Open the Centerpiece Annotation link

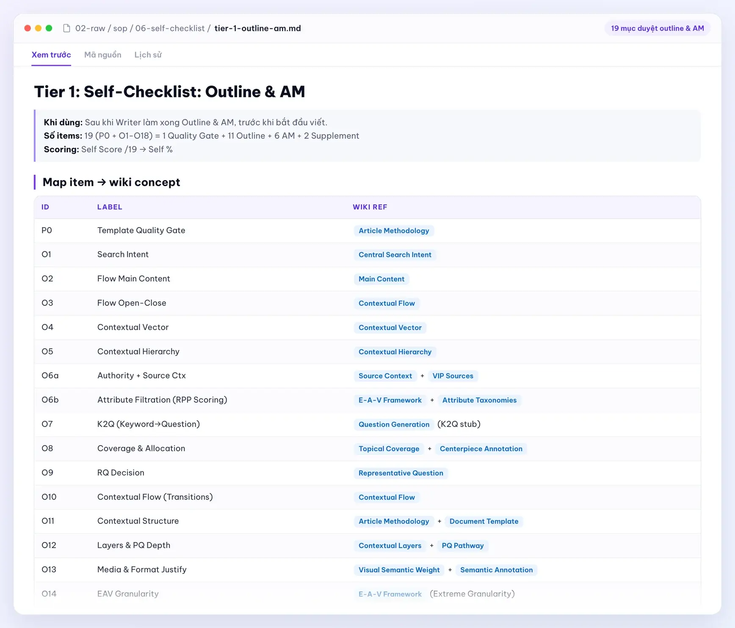tap(481, 449)
